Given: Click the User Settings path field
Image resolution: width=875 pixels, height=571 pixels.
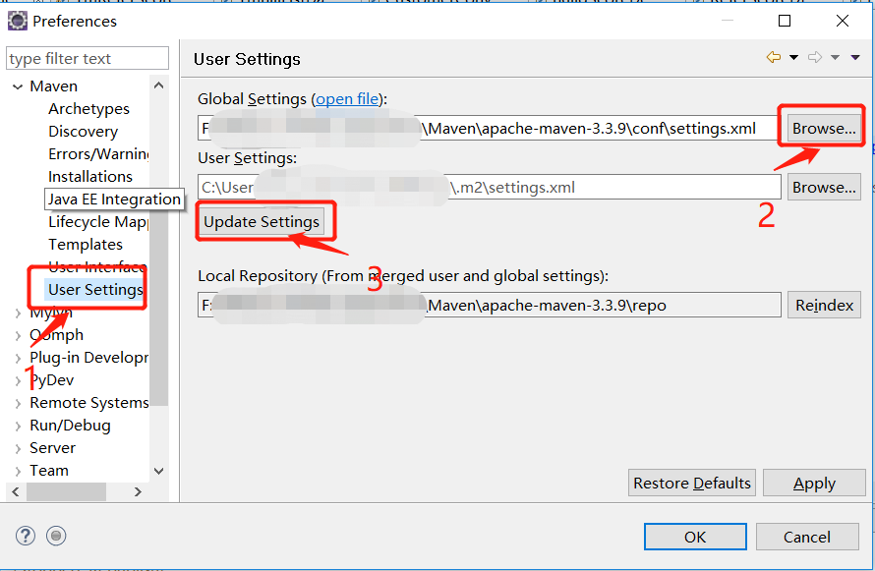Looking at the screenshot, I should click(490, 188).
